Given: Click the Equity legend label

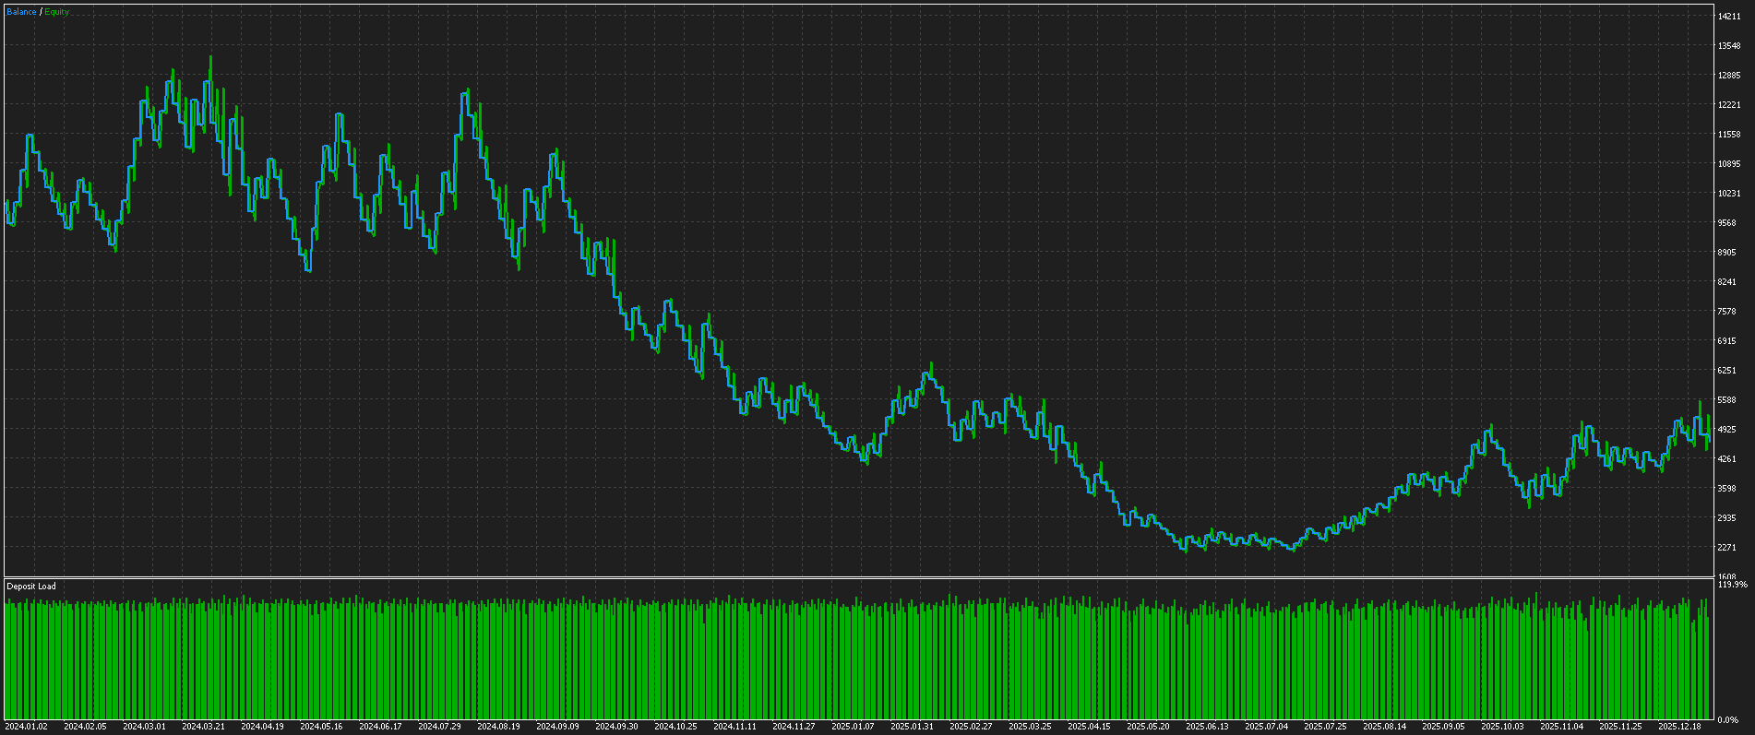Looking at the screenshot, I should tap(57, 12).
